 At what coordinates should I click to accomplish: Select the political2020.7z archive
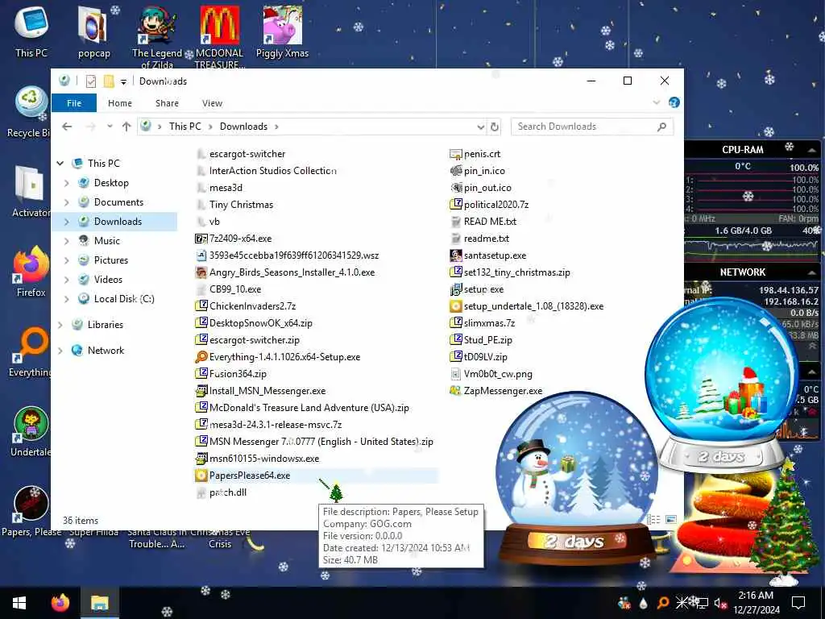[489, 204]
